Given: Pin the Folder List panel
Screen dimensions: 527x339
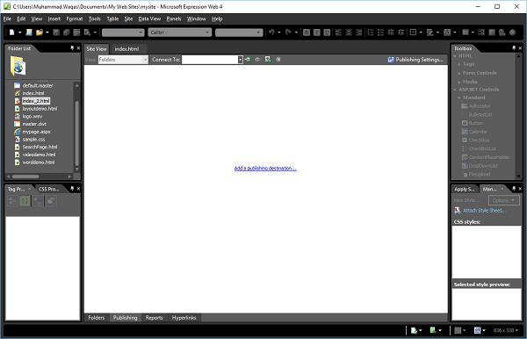Looking at the screenshot, I should 72,48.
